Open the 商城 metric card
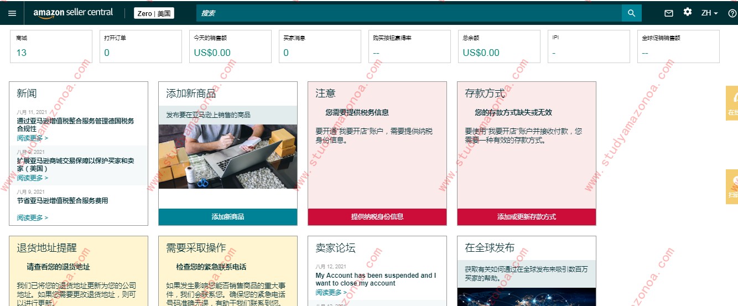This screenshot has width=738, height=306. pyautogui.click(x=51, y=46)
